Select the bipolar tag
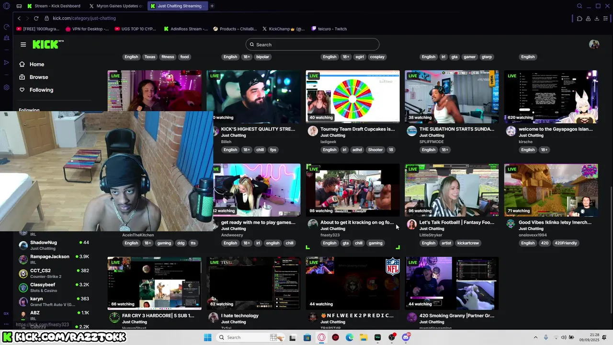The image size is (613, 345). (x=262, y=57)
